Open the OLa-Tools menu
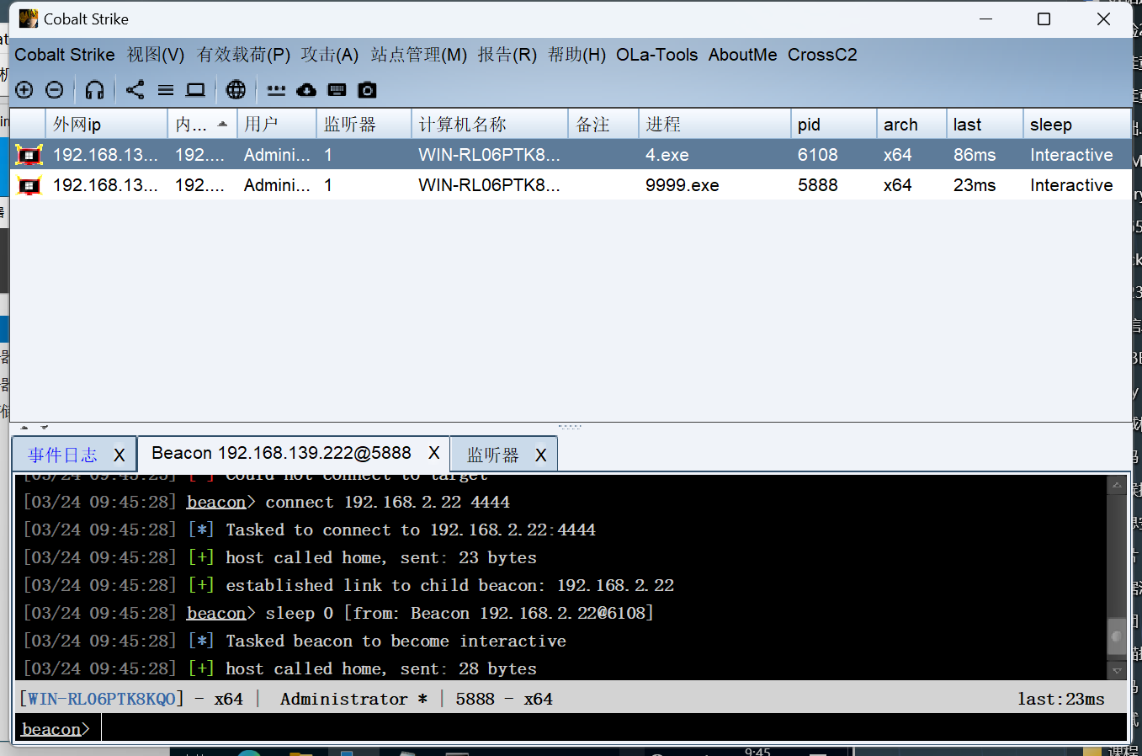Screen dimensions: 1142x756 coord(657,55)
